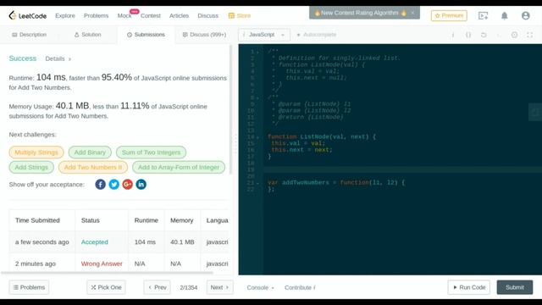
Task: Select the Submissions tab
Action: point(146,35)
